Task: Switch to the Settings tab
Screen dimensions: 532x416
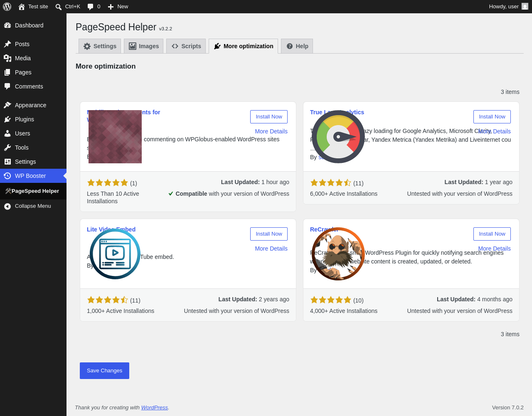Action: pyautogui.click(x=100, y=46)
